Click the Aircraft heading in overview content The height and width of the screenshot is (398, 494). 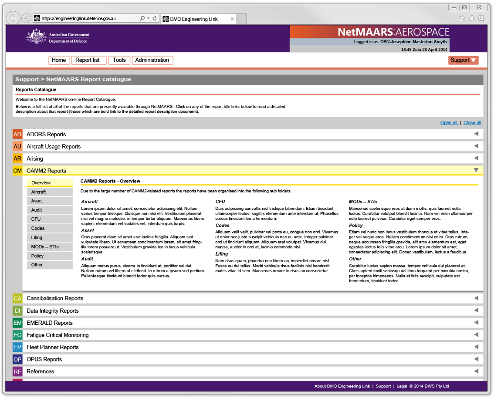click(89, 202)
